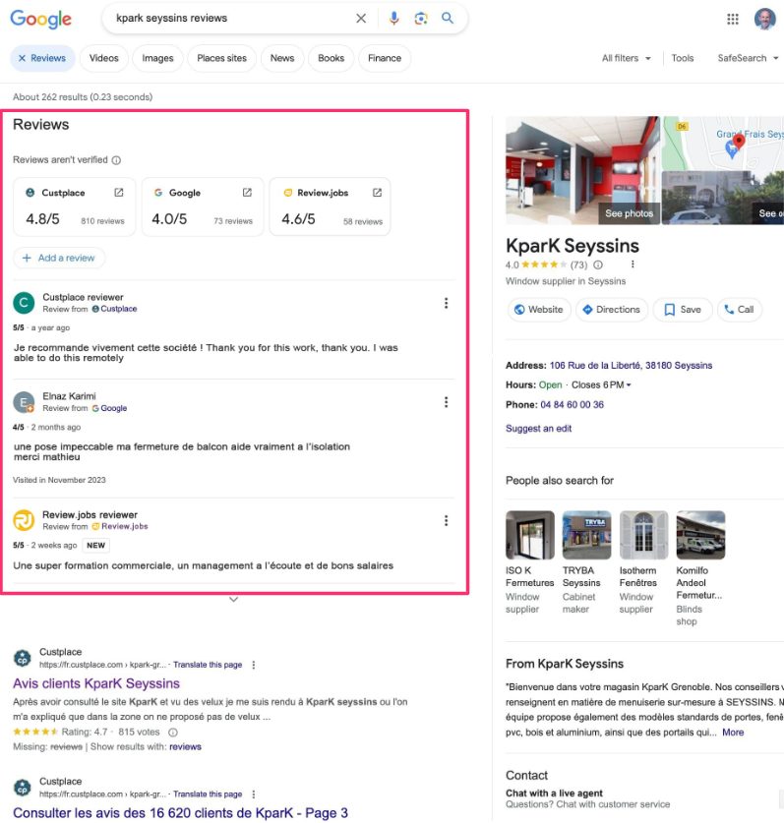Viewport: 784px width, 823px height.
Task: Open the All filters dropdown
Action: click(x=626, y=58)
